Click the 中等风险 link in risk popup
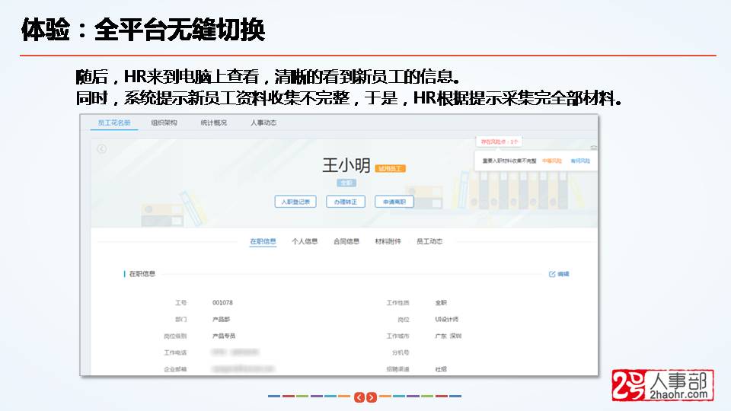 [x=552, y=161]
